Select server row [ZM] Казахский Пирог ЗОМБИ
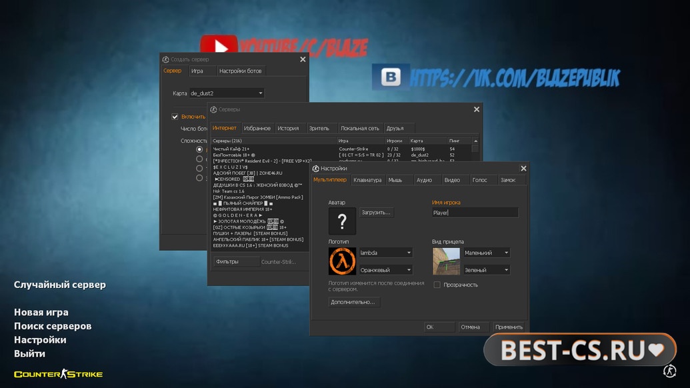 tap(259, 197)
